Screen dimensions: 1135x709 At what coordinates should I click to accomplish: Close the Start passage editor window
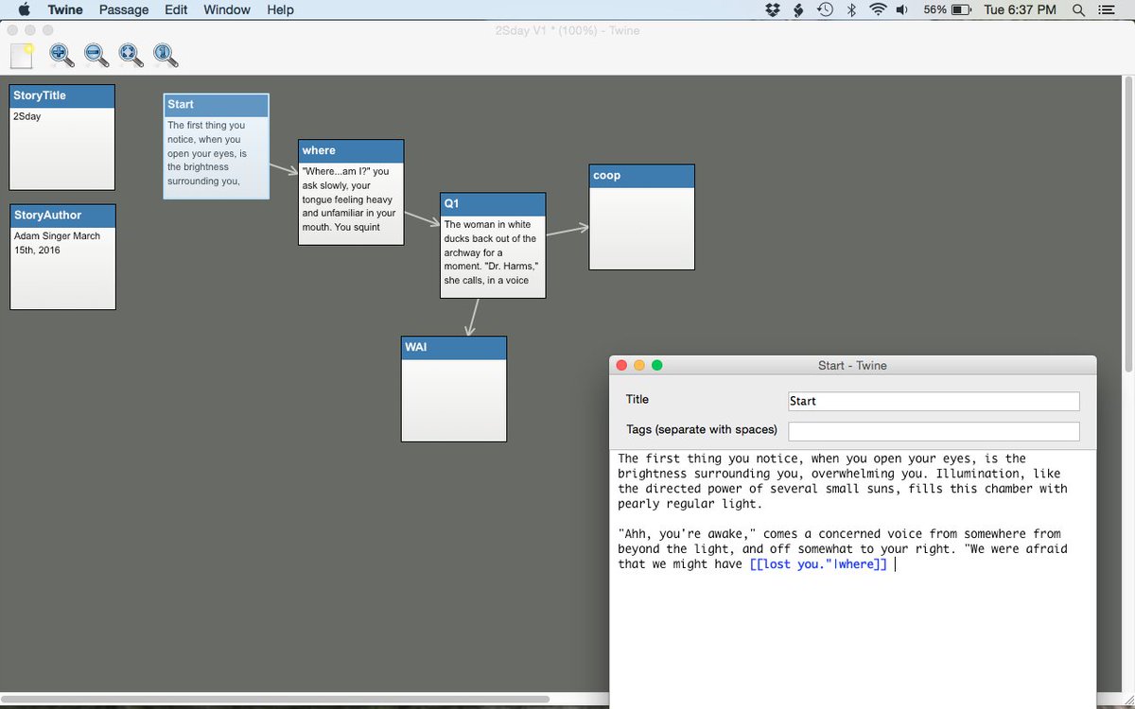tap(621, 365)
